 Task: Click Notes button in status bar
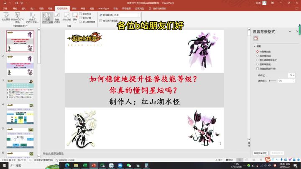coord(219,160)
